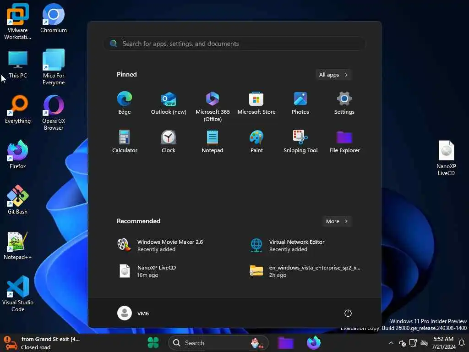Focus the Start menu search field
469x352 pixels.
(x=234, y=44)
